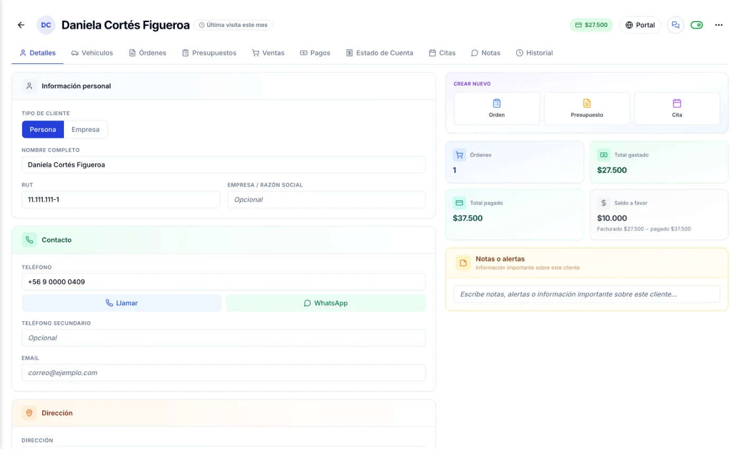Click the Teléfono input field
This screenshot has height=449, width=740.
(x=224, y=282)
